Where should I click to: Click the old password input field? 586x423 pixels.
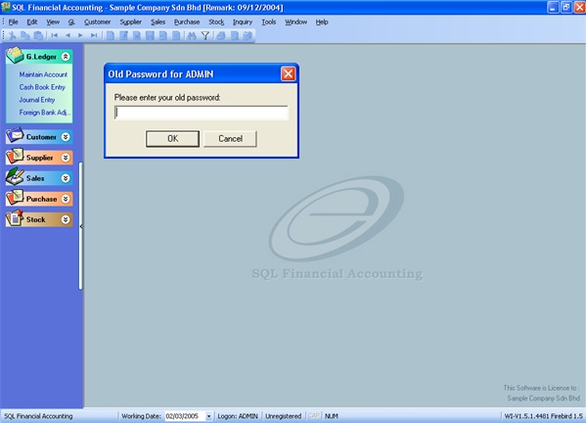202,113
